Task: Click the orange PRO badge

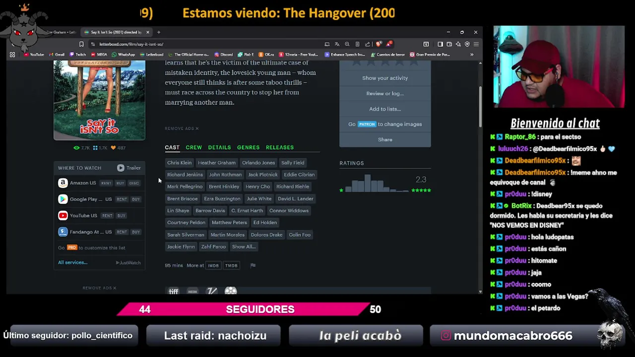Action: (72, 248)
